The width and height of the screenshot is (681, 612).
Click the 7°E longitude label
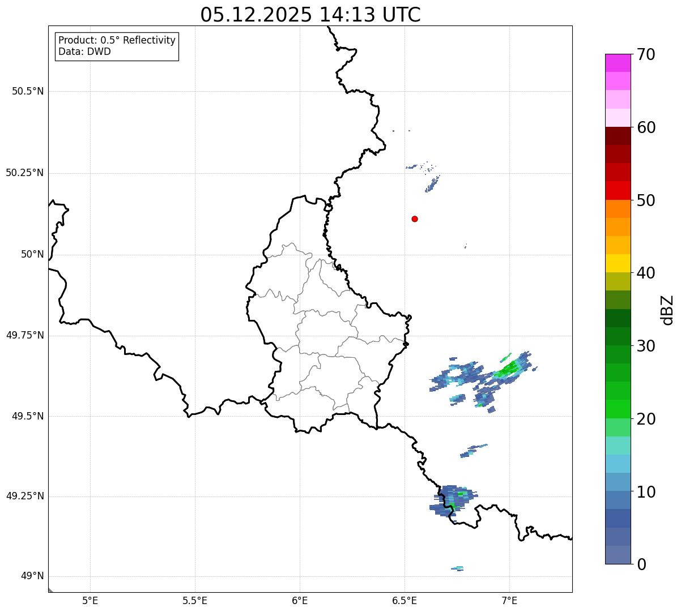point(509,600)
